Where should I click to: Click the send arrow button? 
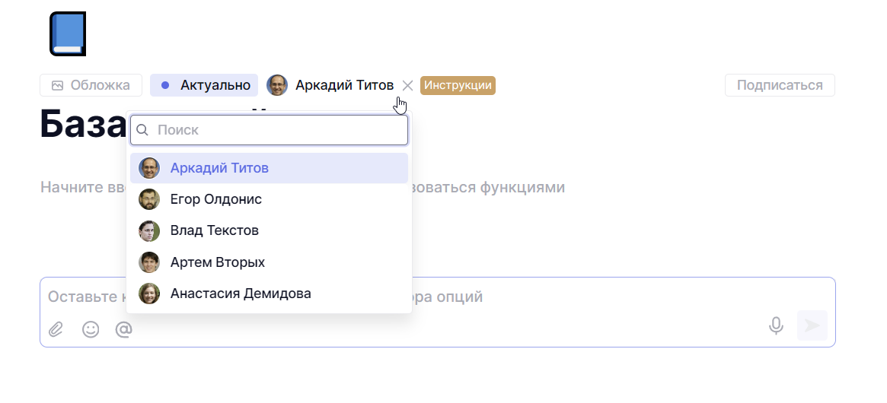click(812, 325)
